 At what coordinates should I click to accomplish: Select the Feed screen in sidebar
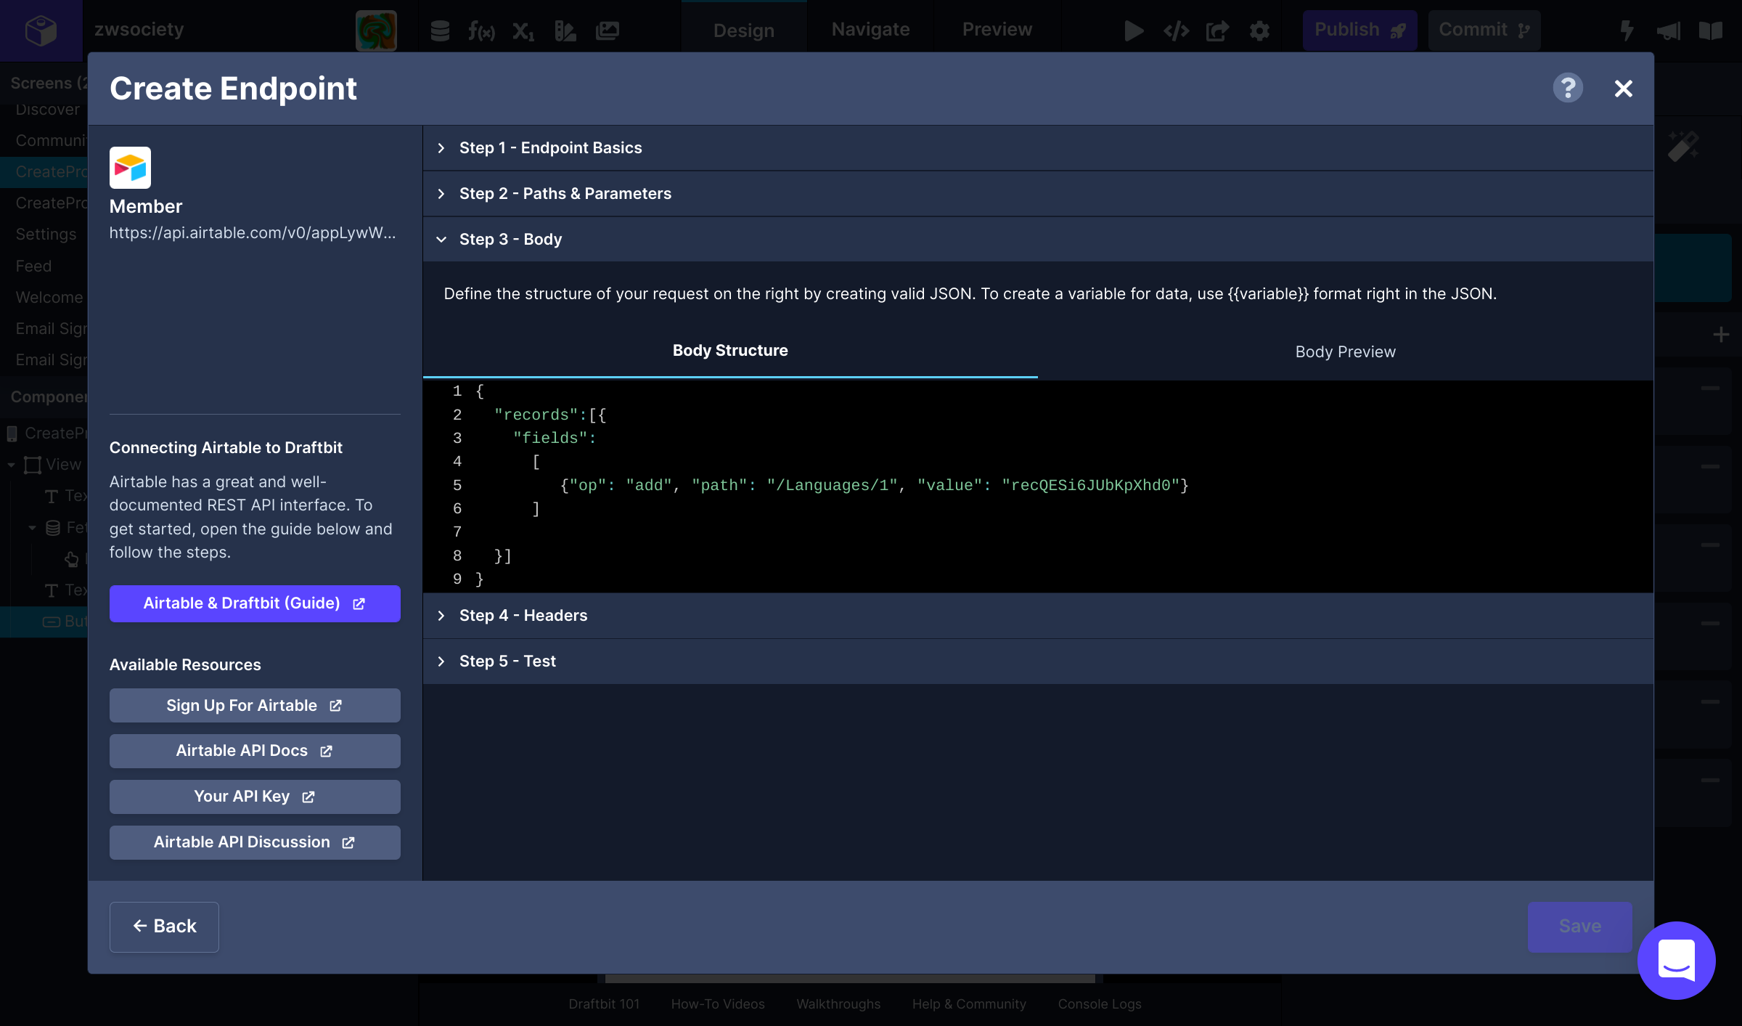(x=33, y=266)
